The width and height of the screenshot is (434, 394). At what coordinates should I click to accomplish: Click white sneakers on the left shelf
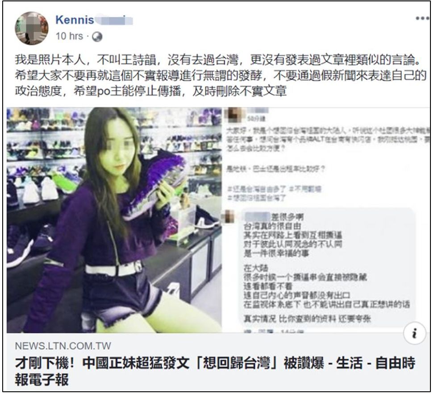(x=40, y=190)
